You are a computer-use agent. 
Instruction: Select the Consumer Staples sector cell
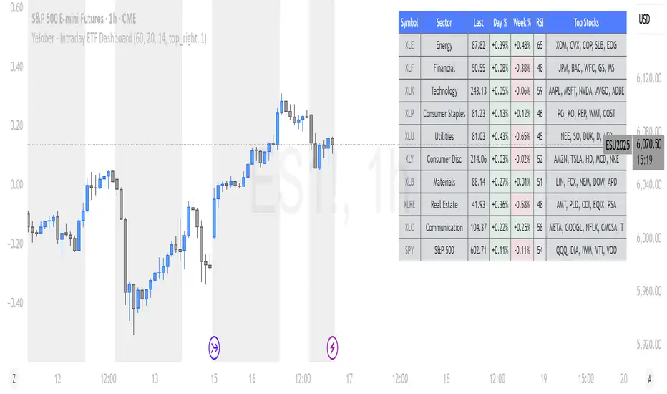[444, 113]
